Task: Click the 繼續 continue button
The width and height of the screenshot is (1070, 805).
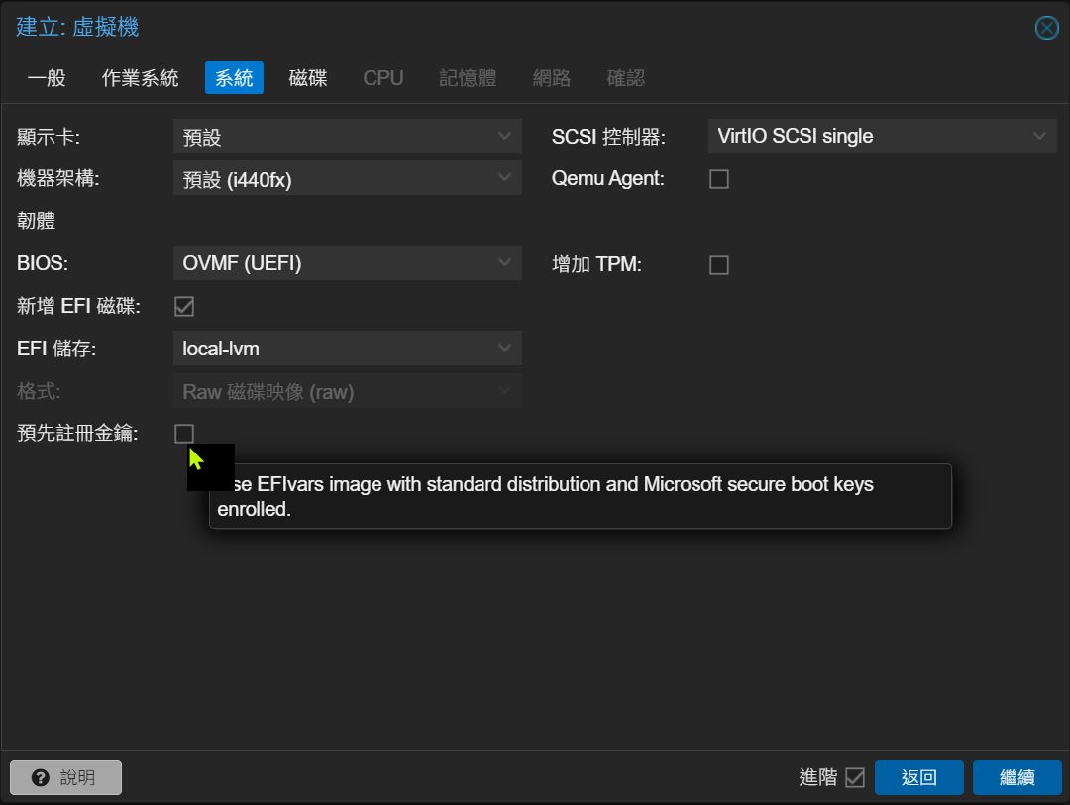Action: 1017,777
